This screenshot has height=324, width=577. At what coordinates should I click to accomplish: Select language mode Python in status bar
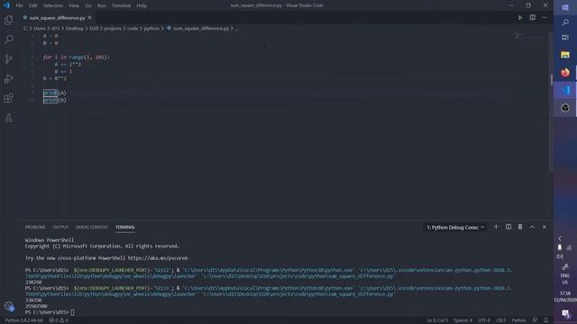click(x=519, y=320)
